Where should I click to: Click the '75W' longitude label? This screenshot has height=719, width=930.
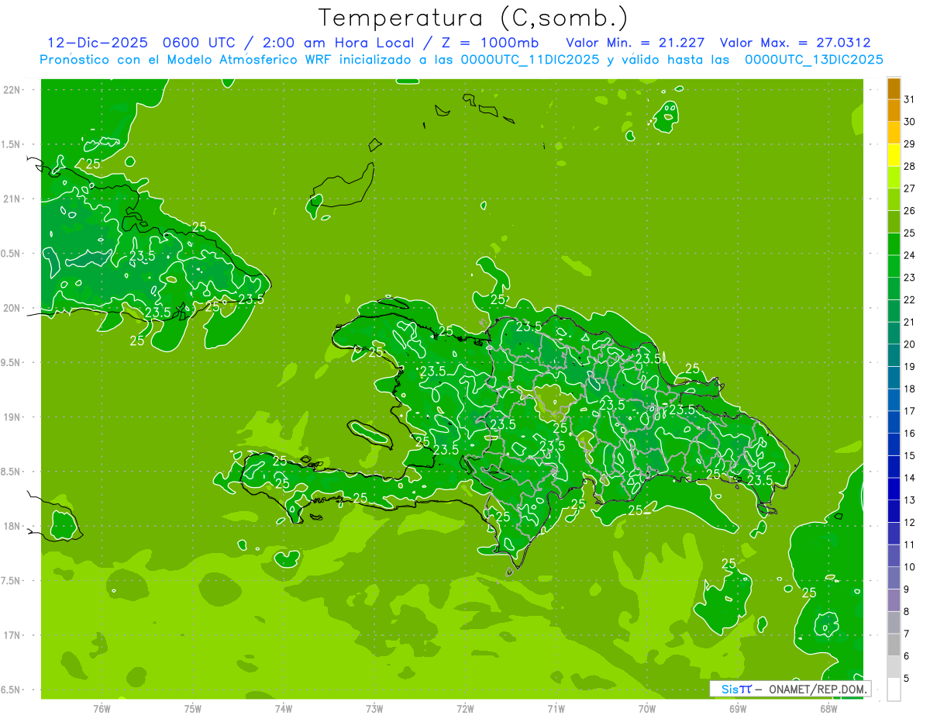coord(193,709)
